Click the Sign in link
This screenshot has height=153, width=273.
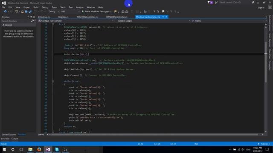coord(261,8)
